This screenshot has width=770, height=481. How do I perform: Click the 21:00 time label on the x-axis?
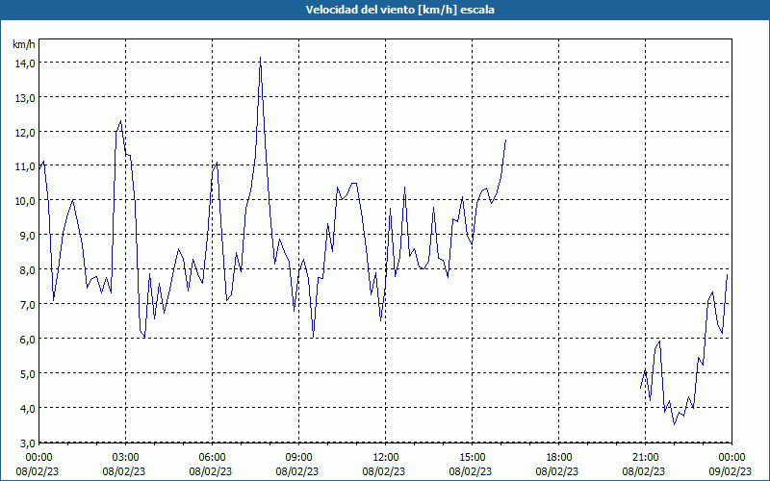pyautogui.click(x=645, y=458)
